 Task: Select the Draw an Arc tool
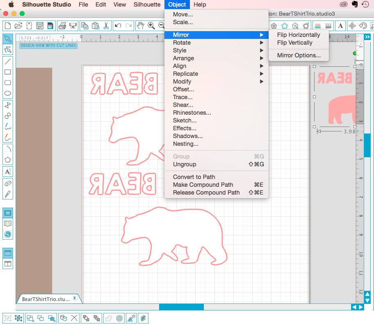point(8,149)
